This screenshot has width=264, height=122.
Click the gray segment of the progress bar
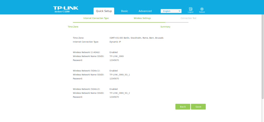click(177, 23)
